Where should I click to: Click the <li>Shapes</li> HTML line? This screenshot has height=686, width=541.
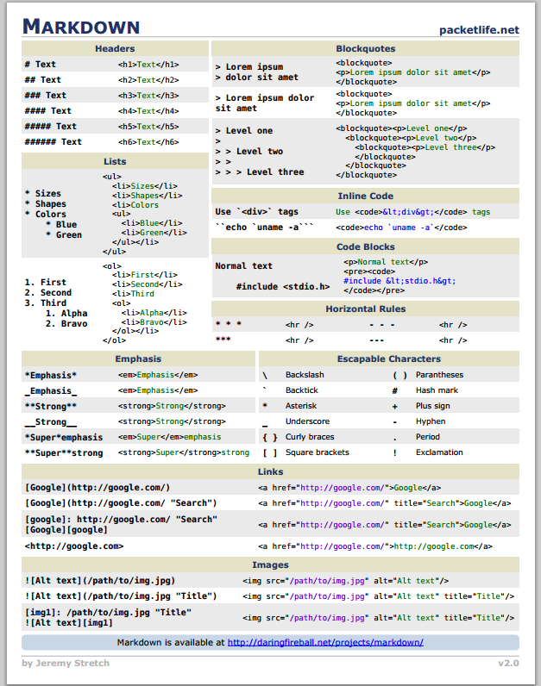coord(148,196)
